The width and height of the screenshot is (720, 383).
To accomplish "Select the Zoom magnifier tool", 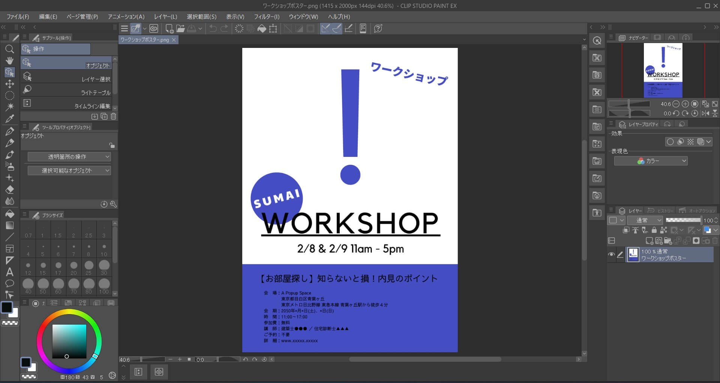I will (x=10, y=49).
